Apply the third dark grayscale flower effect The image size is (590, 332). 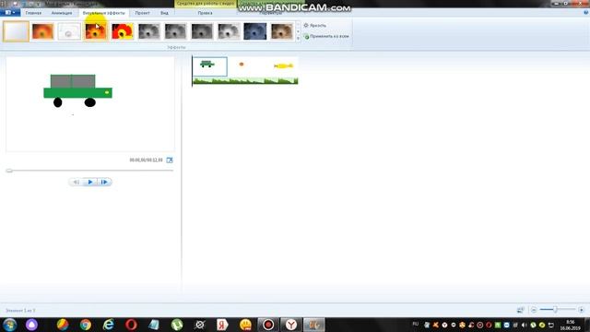202,31
